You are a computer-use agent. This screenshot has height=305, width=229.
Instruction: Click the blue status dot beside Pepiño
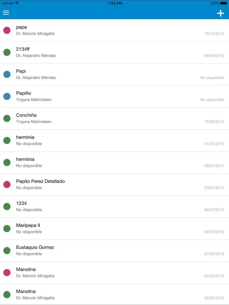tap(7, 96)
